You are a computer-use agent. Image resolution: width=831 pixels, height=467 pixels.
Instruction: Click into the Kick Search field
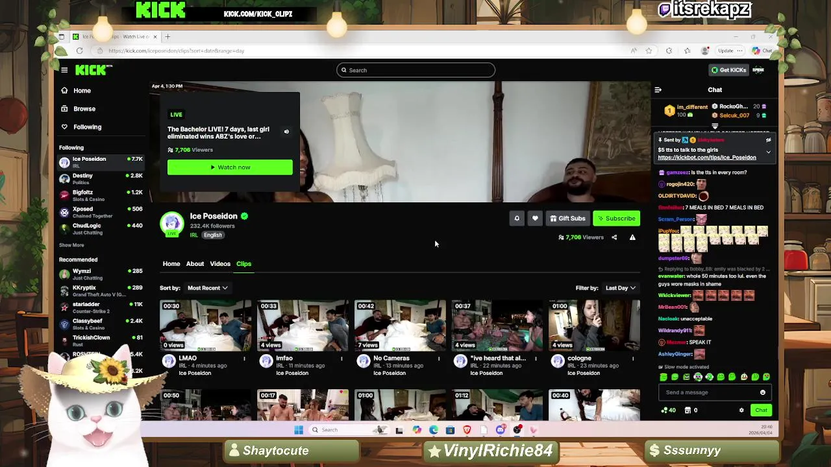(415, 70)
